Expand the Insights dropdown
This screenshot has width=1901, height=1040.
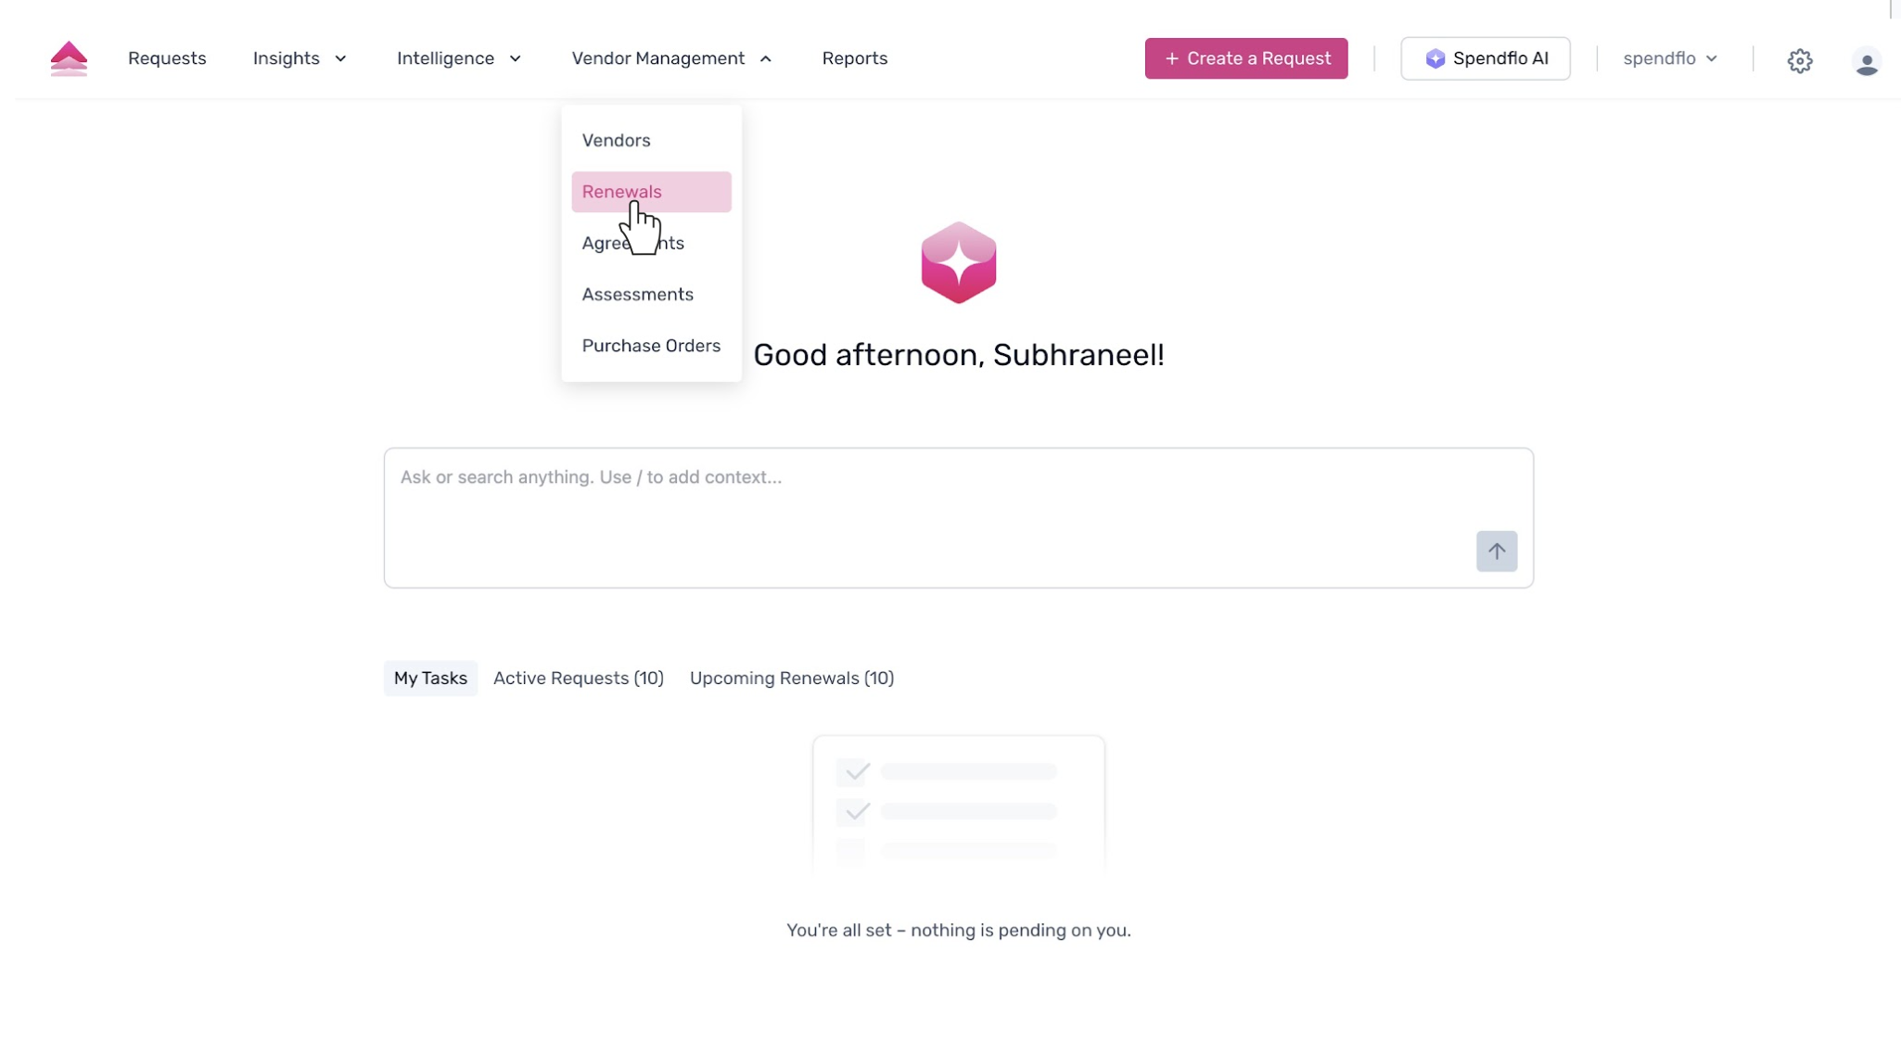point(300,58)
